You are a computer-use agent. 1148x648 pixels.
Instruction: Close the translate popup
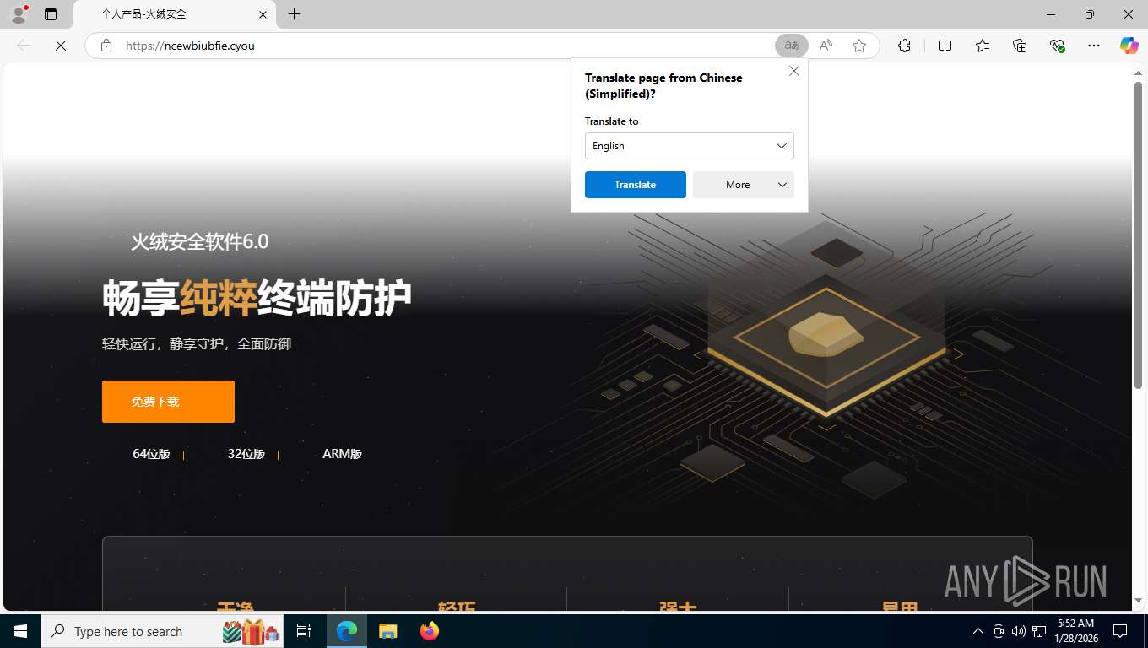coord(794,72)
